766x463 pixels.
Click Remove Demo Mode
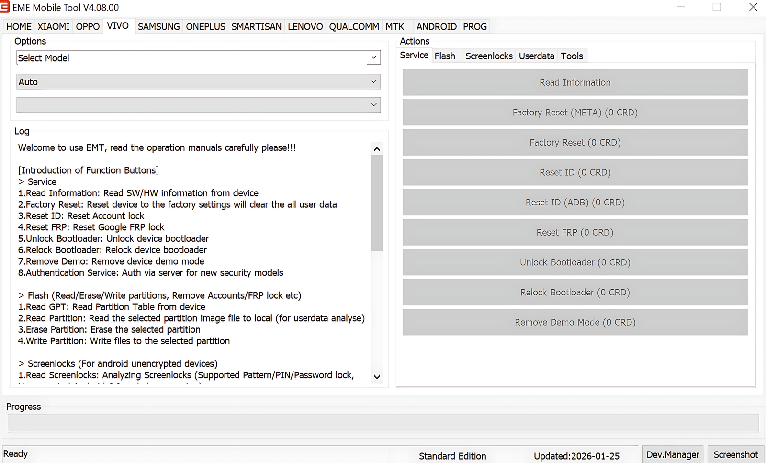click(x=574, y=322)
